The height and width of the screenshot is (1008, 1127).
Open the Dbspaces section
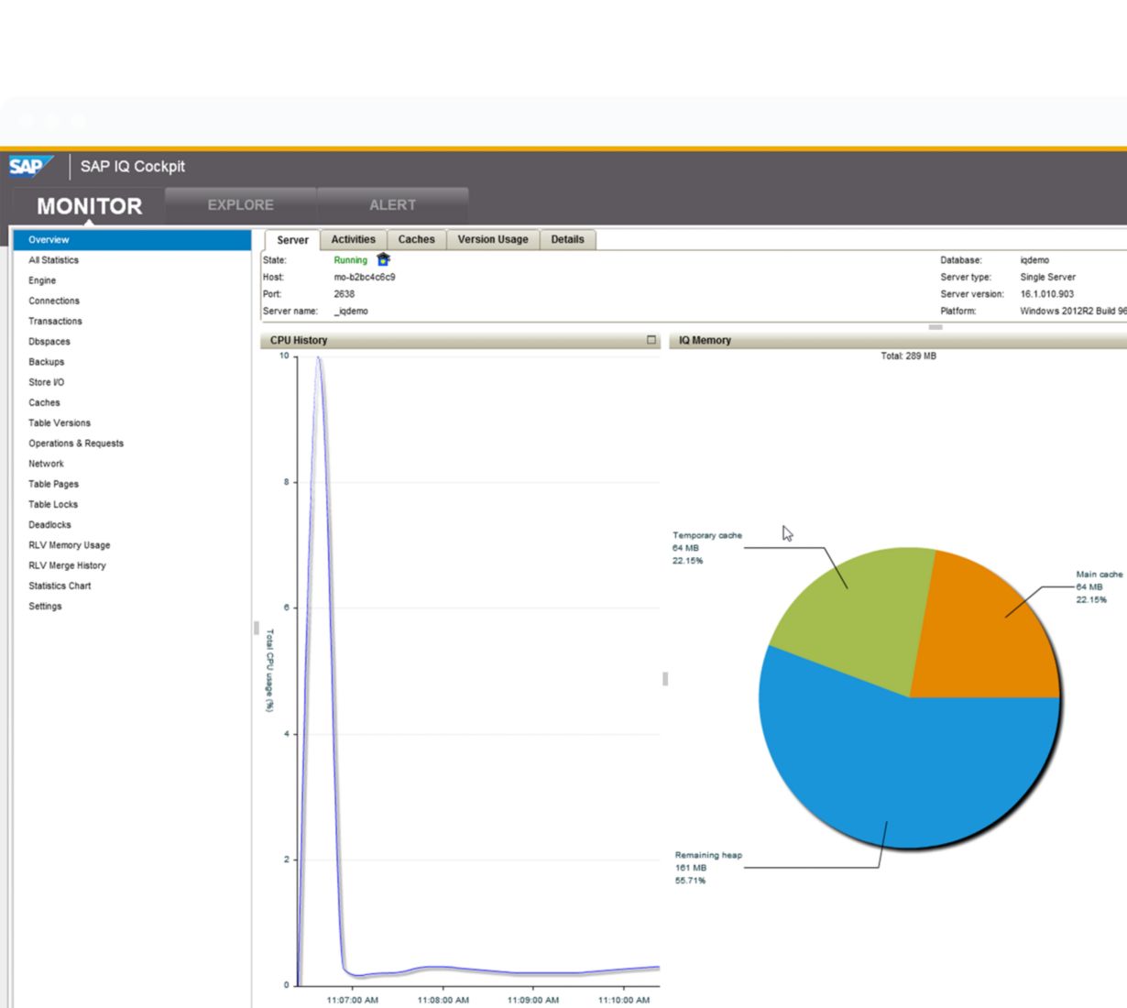click(49, 342)
